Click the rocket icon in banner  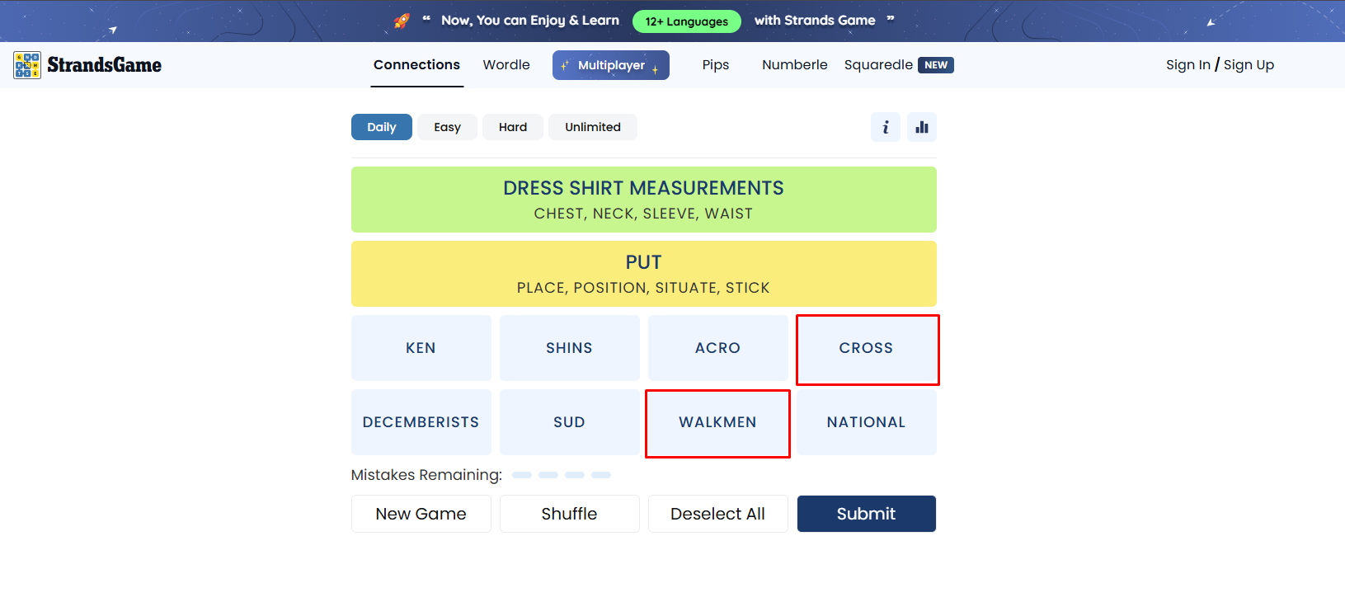[x=402, y=21]
